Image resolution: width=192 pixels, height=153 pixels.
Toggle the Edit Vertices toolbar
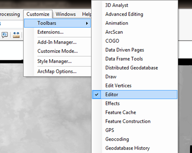(135, 86)
